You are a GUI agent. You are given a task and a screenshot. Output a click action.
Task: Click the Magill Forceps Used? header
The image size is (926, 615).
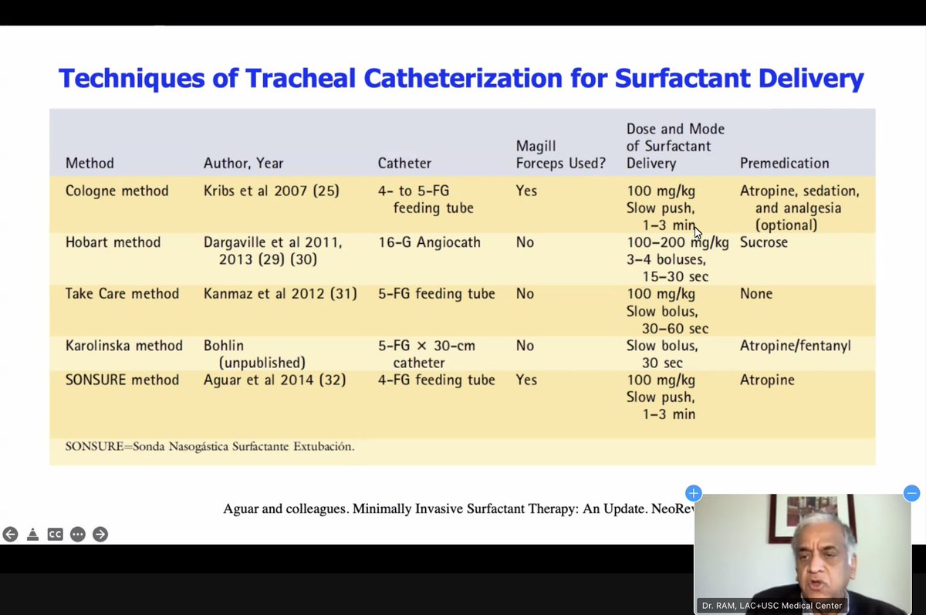pyautogui.click(x=561, y=155)
